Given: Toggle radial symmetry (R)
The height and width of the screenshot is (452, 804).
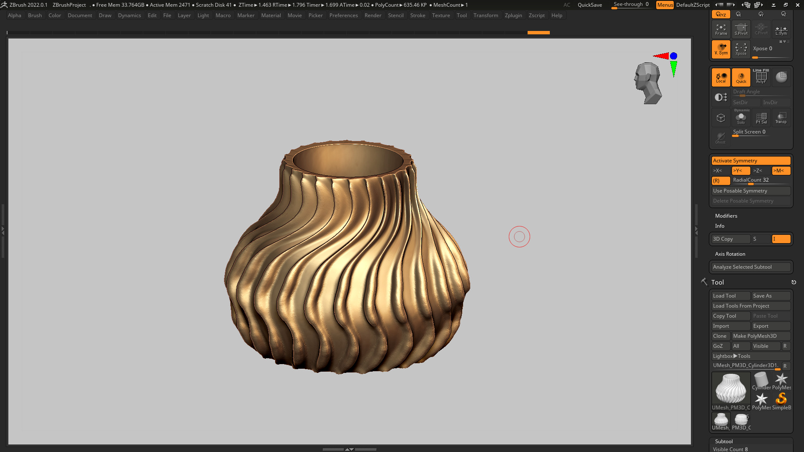Looking at the screenshot, I should coord(721,181).
